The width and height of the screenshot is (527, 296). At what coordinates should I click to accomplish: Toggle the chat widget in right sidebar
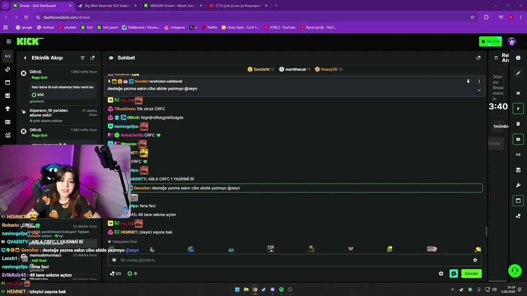518,139
